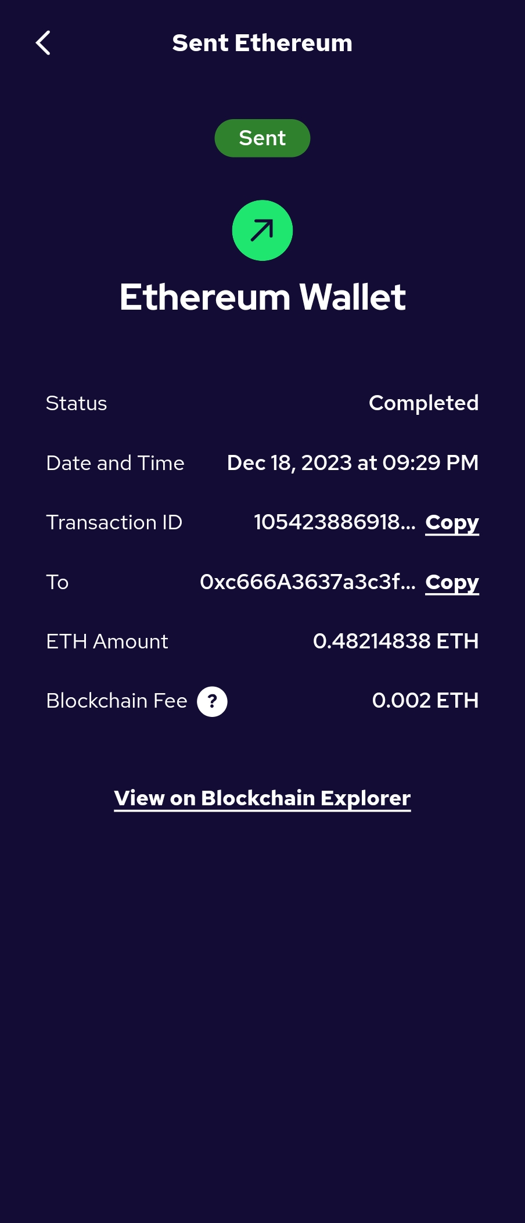Click the 0.48214838 ETH amount value

pyautogui.click(x=395, y=641)
